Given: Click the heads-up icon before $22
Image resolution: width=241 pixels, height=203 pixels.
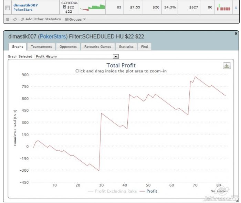Looking at the screenshot, I should click(x=65, y=7).
